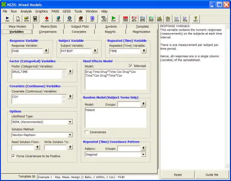Expand the Solution Method dropdown
This screenshot has height=181, width=231.
pos(70,135)
